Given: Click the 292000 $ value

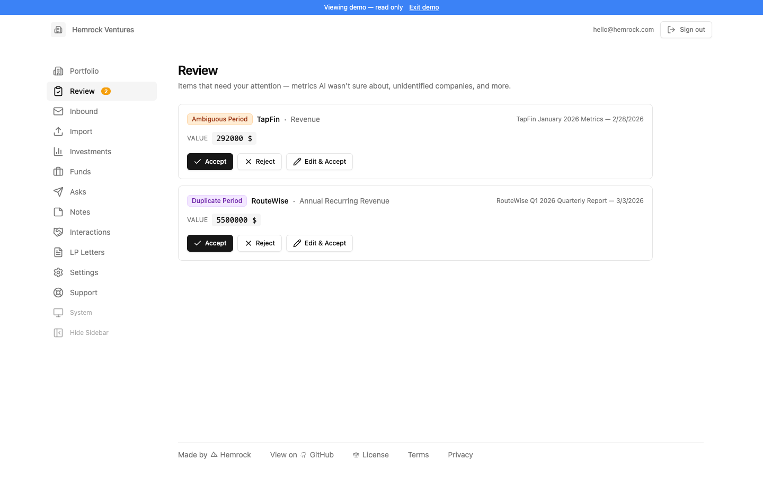Looking at the screenshot, I should (234, 138).
